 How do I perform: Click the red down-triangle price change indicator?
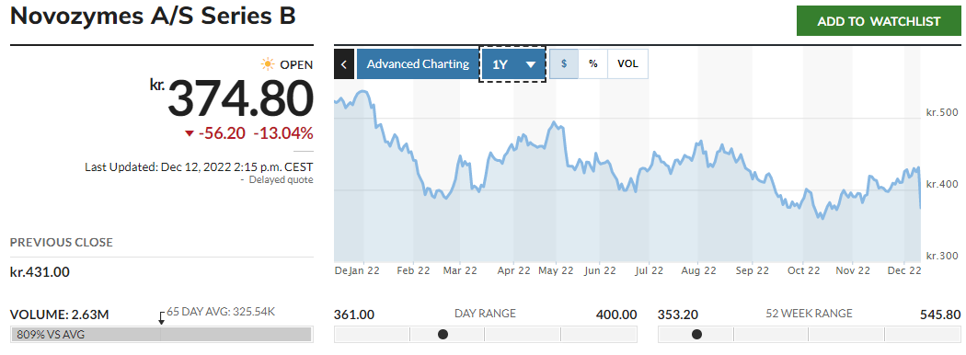[190, 133]
